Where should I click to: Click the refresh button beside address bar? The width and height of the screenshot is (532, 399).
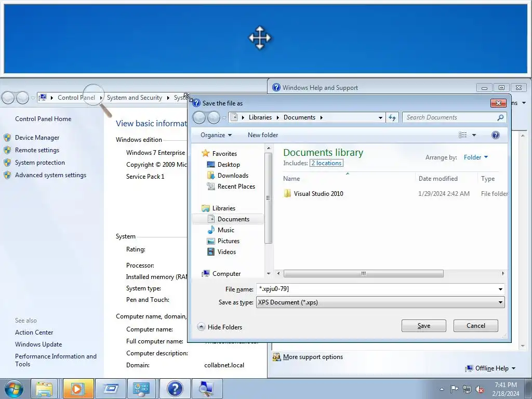(x=392, y=117)
